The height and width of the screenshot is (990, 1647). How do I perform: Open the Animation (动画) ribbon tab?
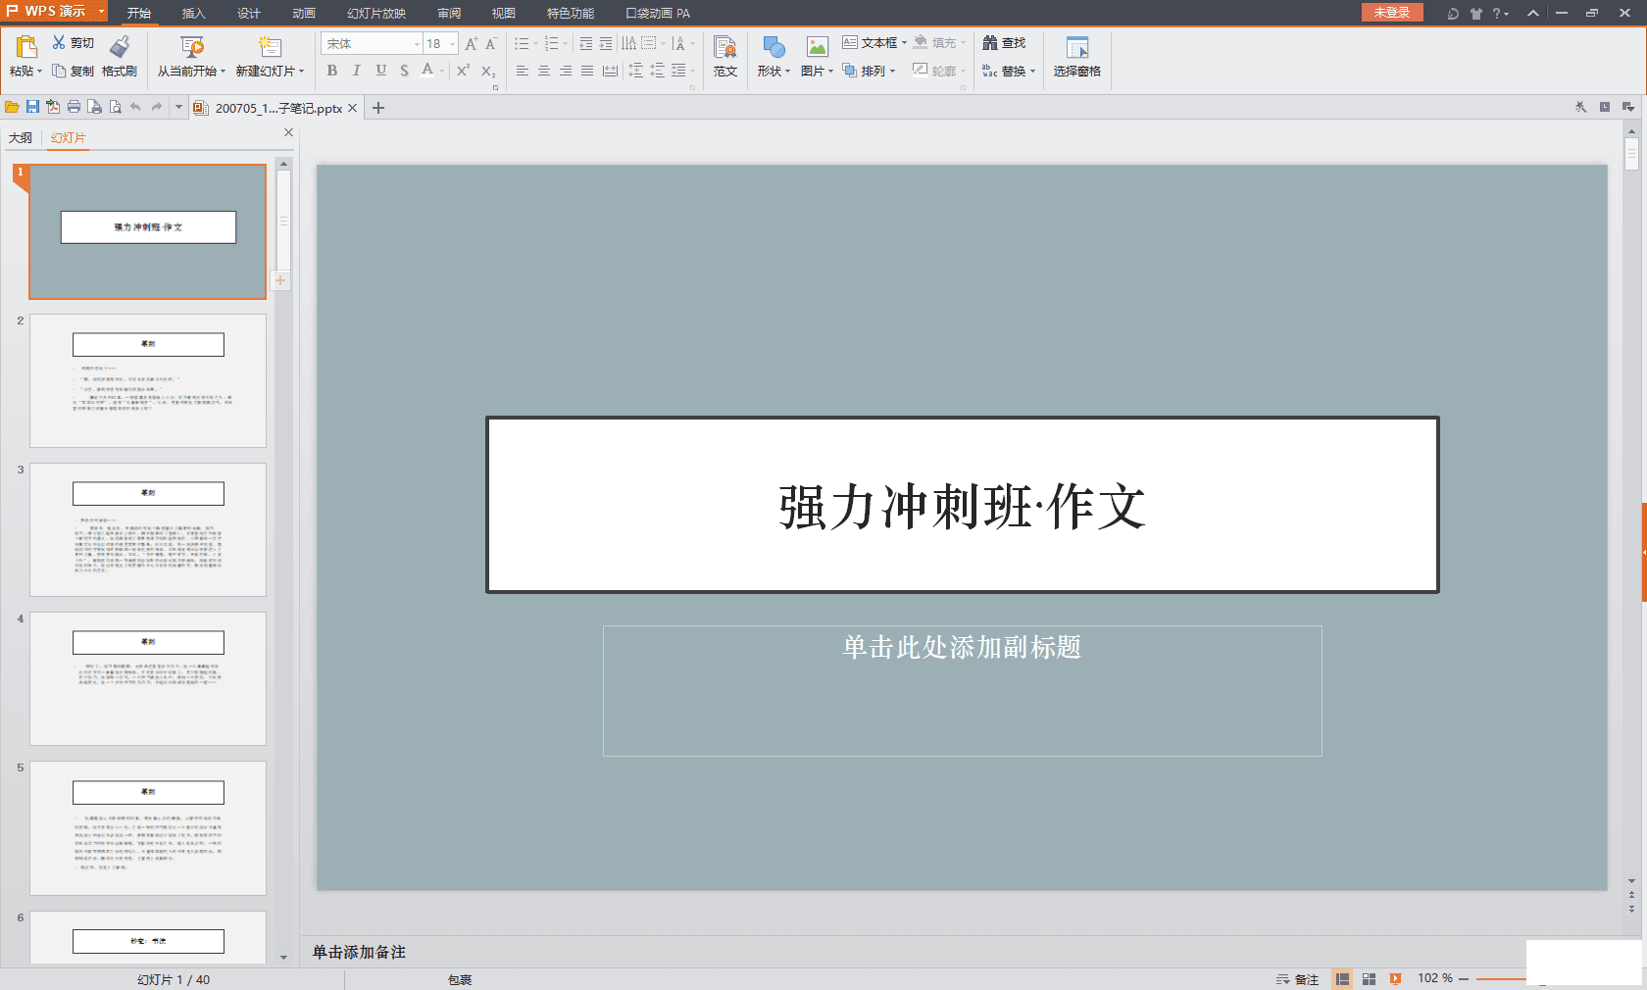coord(304,13)
